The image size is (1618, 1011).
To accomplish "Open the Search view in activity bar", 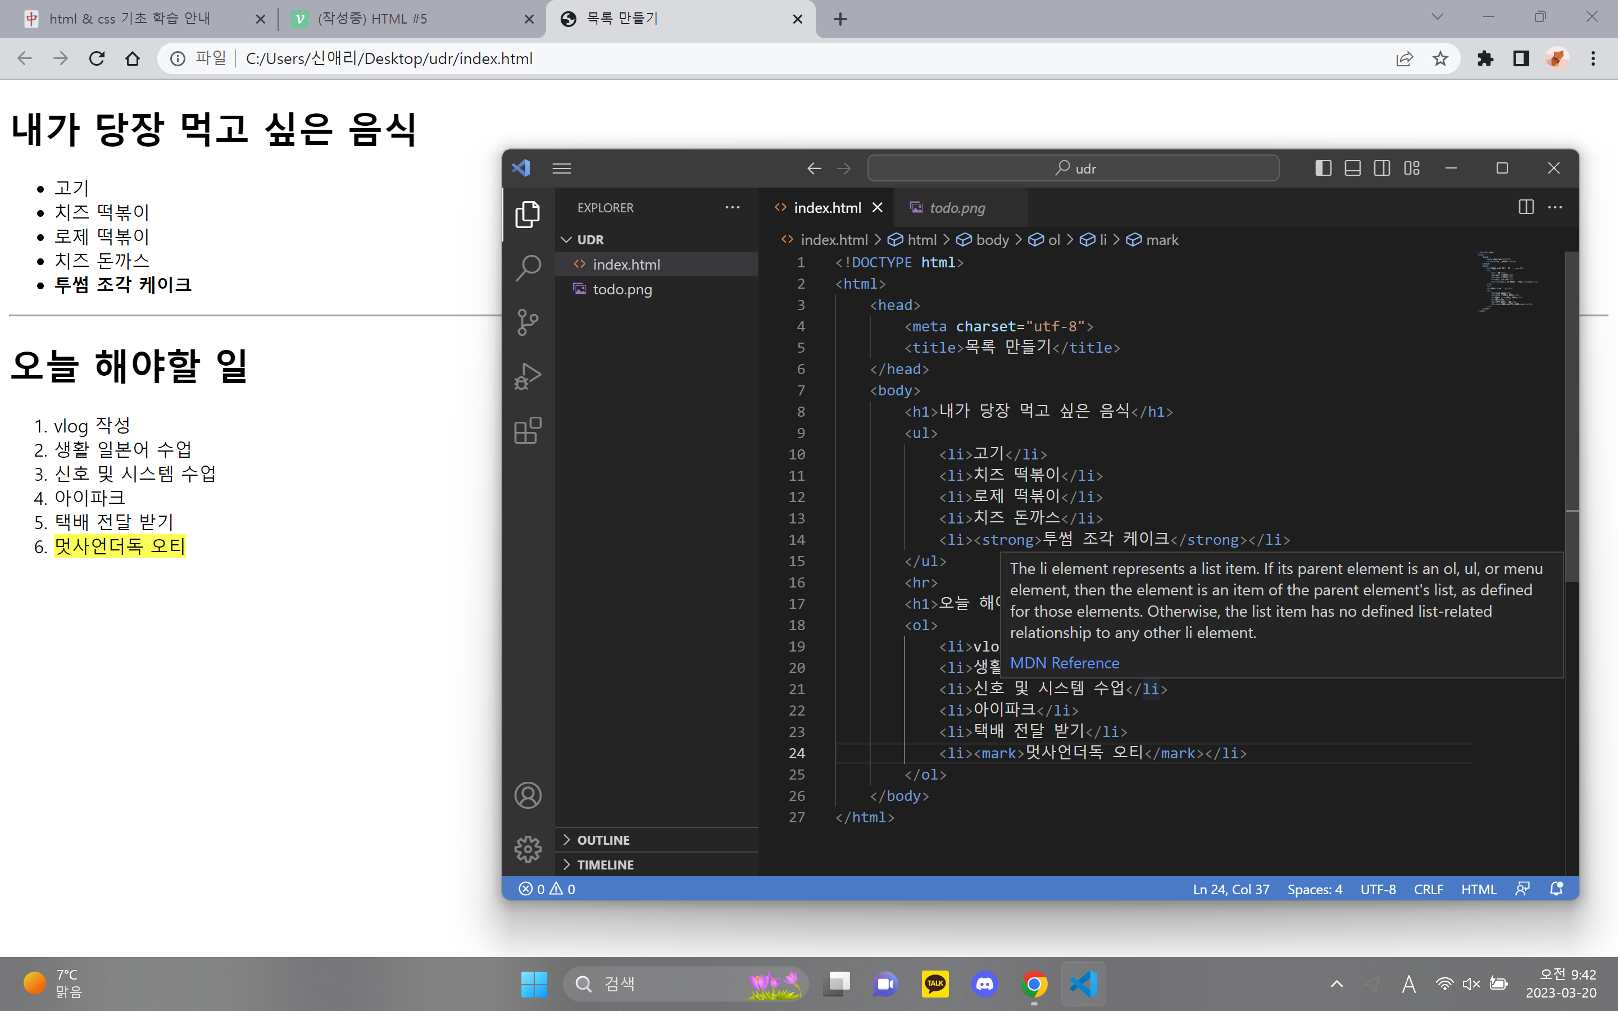I will [x=528, y=268].
